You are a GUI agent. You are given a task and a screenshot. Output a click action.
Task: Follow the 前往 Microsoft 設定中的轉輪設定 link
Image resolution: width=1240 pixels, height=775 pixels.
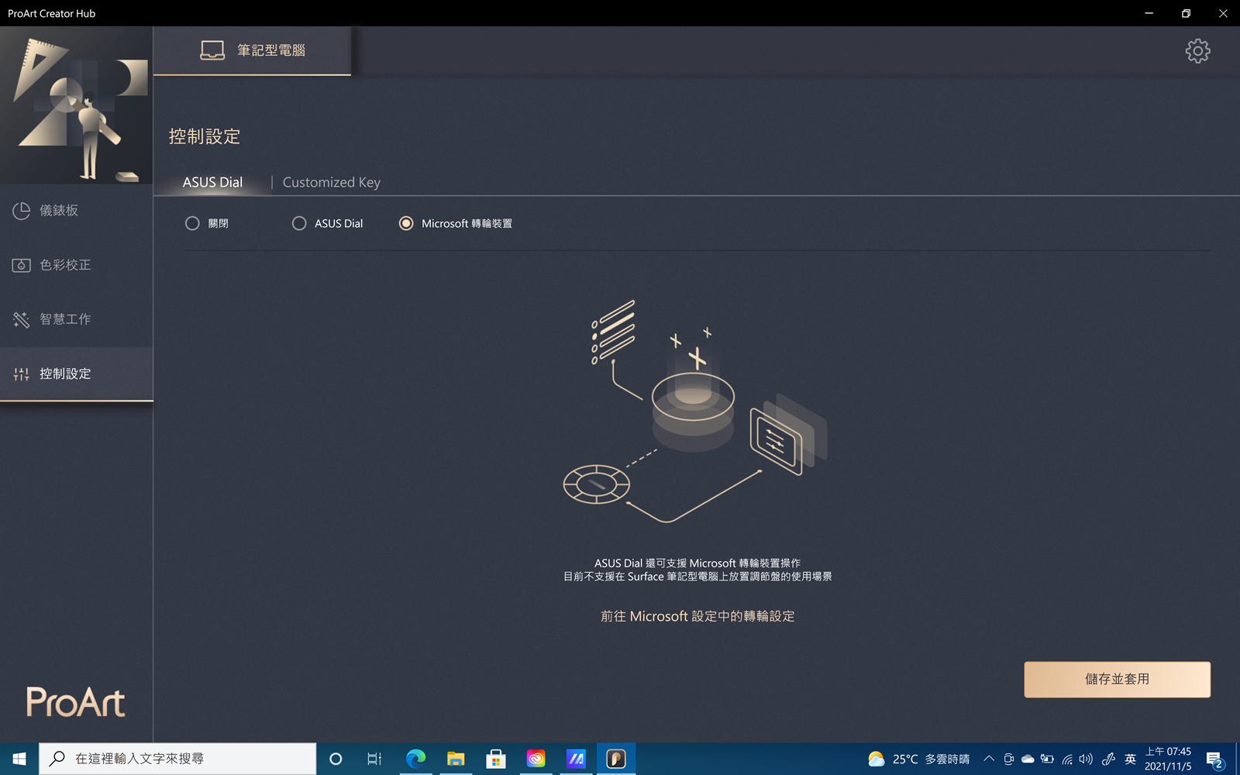coord(697,616)
